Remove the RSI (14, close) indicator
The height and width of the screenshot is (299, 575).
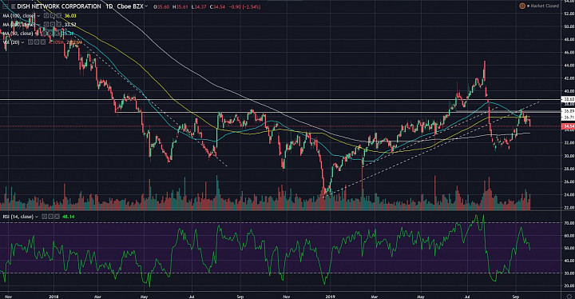[x=57, y=217]
